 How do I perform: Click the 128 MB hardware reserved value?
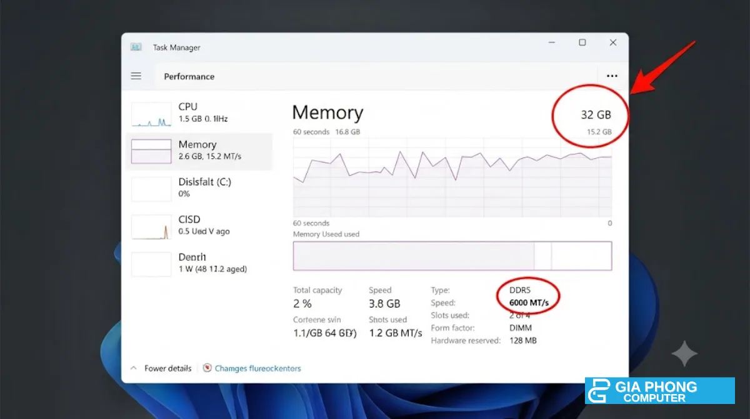pos(522,340)
